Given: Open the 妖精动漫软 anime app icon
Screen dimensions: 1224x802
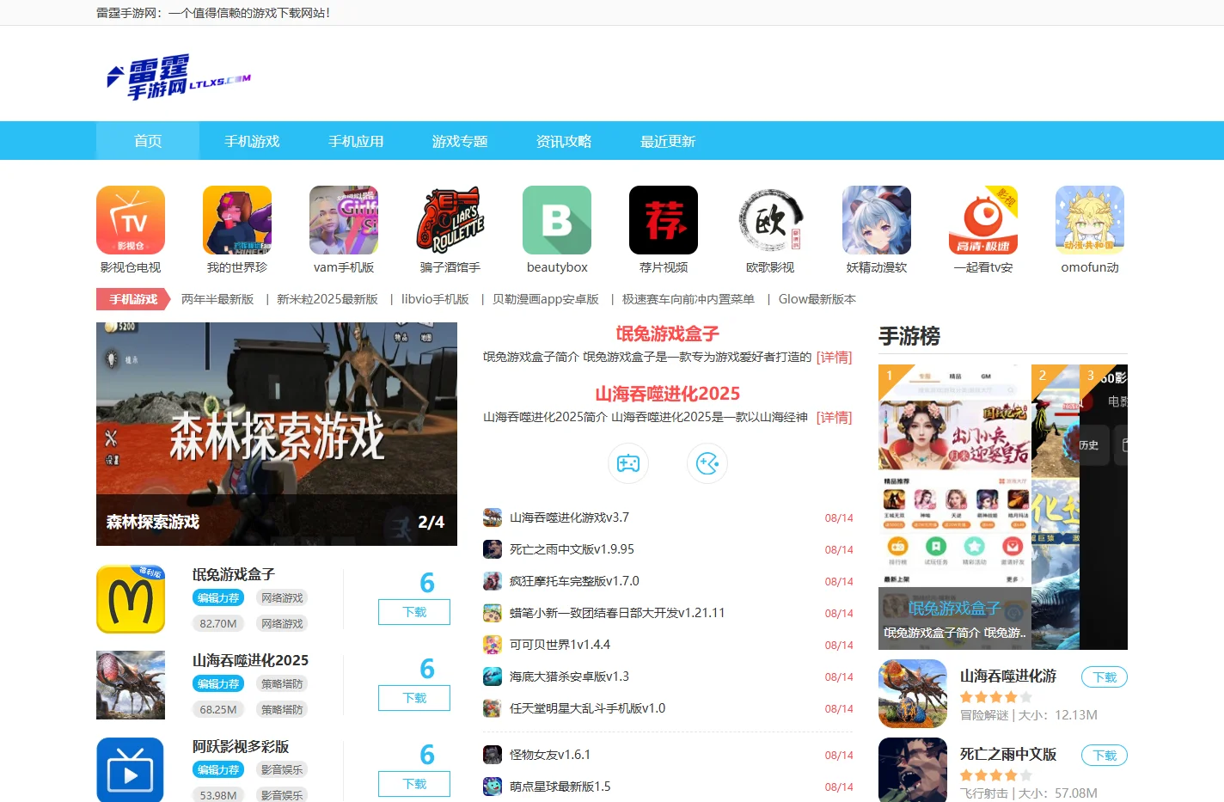Looking at the screenshot, I should tap(877, 220).
